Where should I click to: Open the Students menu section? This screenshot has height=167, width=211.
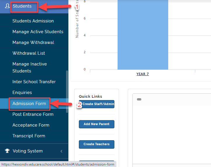click(x=22, y=6)
